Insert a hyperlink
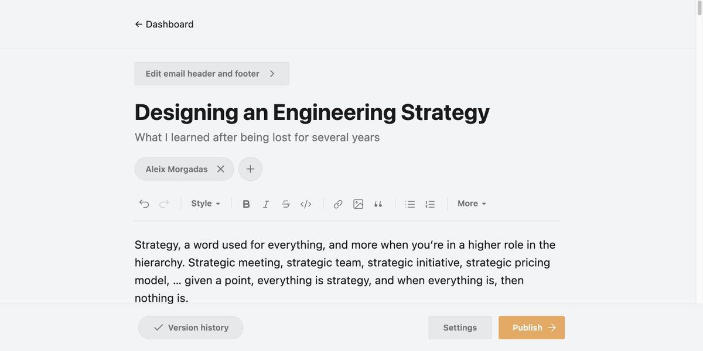The height and width of the screenshot is (351, 703). point(338,204)
